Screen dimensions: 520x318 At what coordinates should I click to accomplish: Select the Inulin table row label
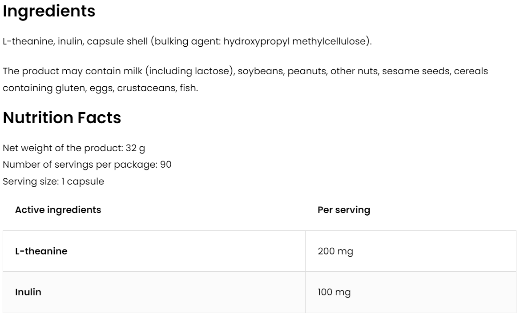coord(28,293)
